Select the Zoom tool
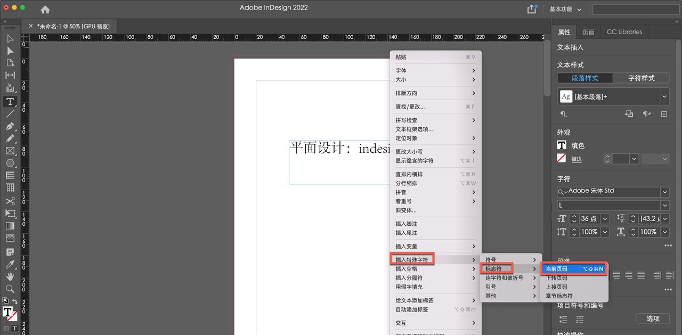 [x=10, y=289]
